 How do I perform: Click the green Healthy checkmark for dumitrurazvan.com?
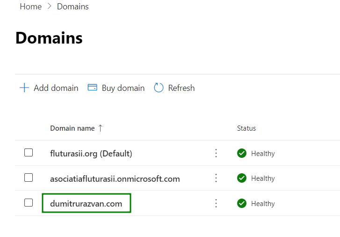point(242,203)
